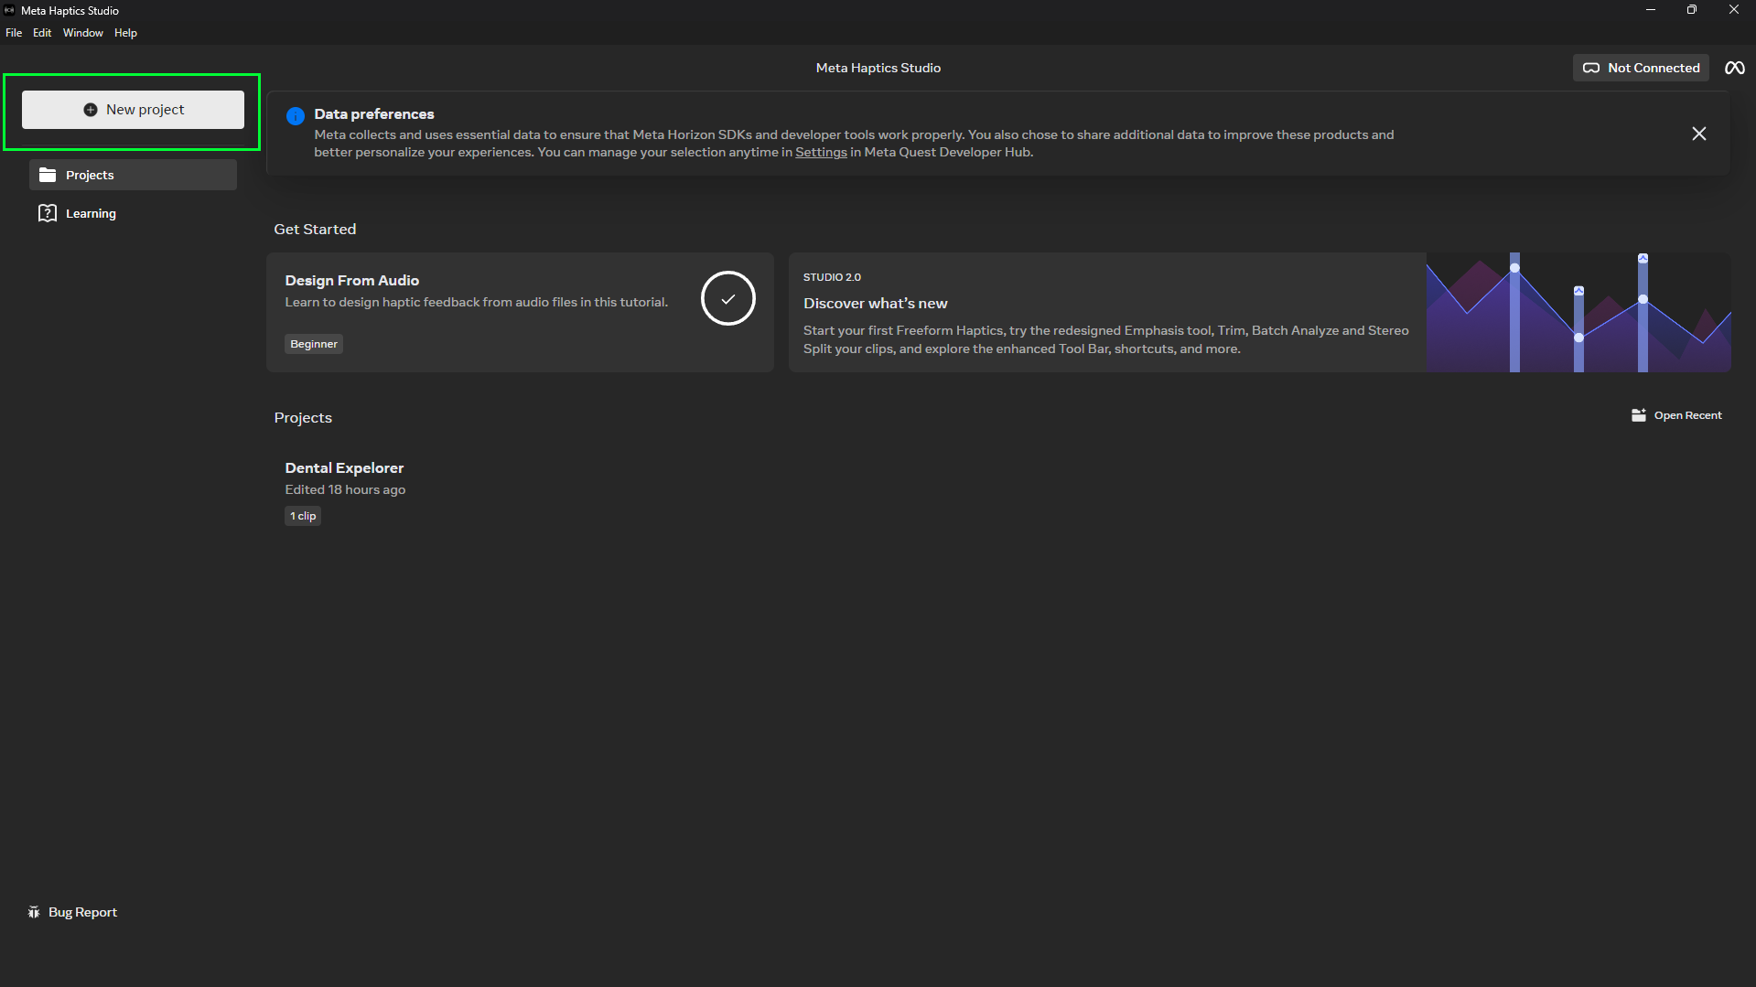Viewport: 1756px width, 987px height.
Task: Open the Design From Audio tutorial card
Action: coord(520,312)
